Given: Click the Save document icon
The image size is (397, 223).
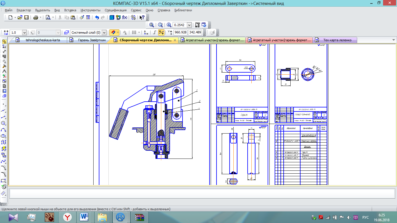Looking at the screenshot, I should (x=26, y=17).
